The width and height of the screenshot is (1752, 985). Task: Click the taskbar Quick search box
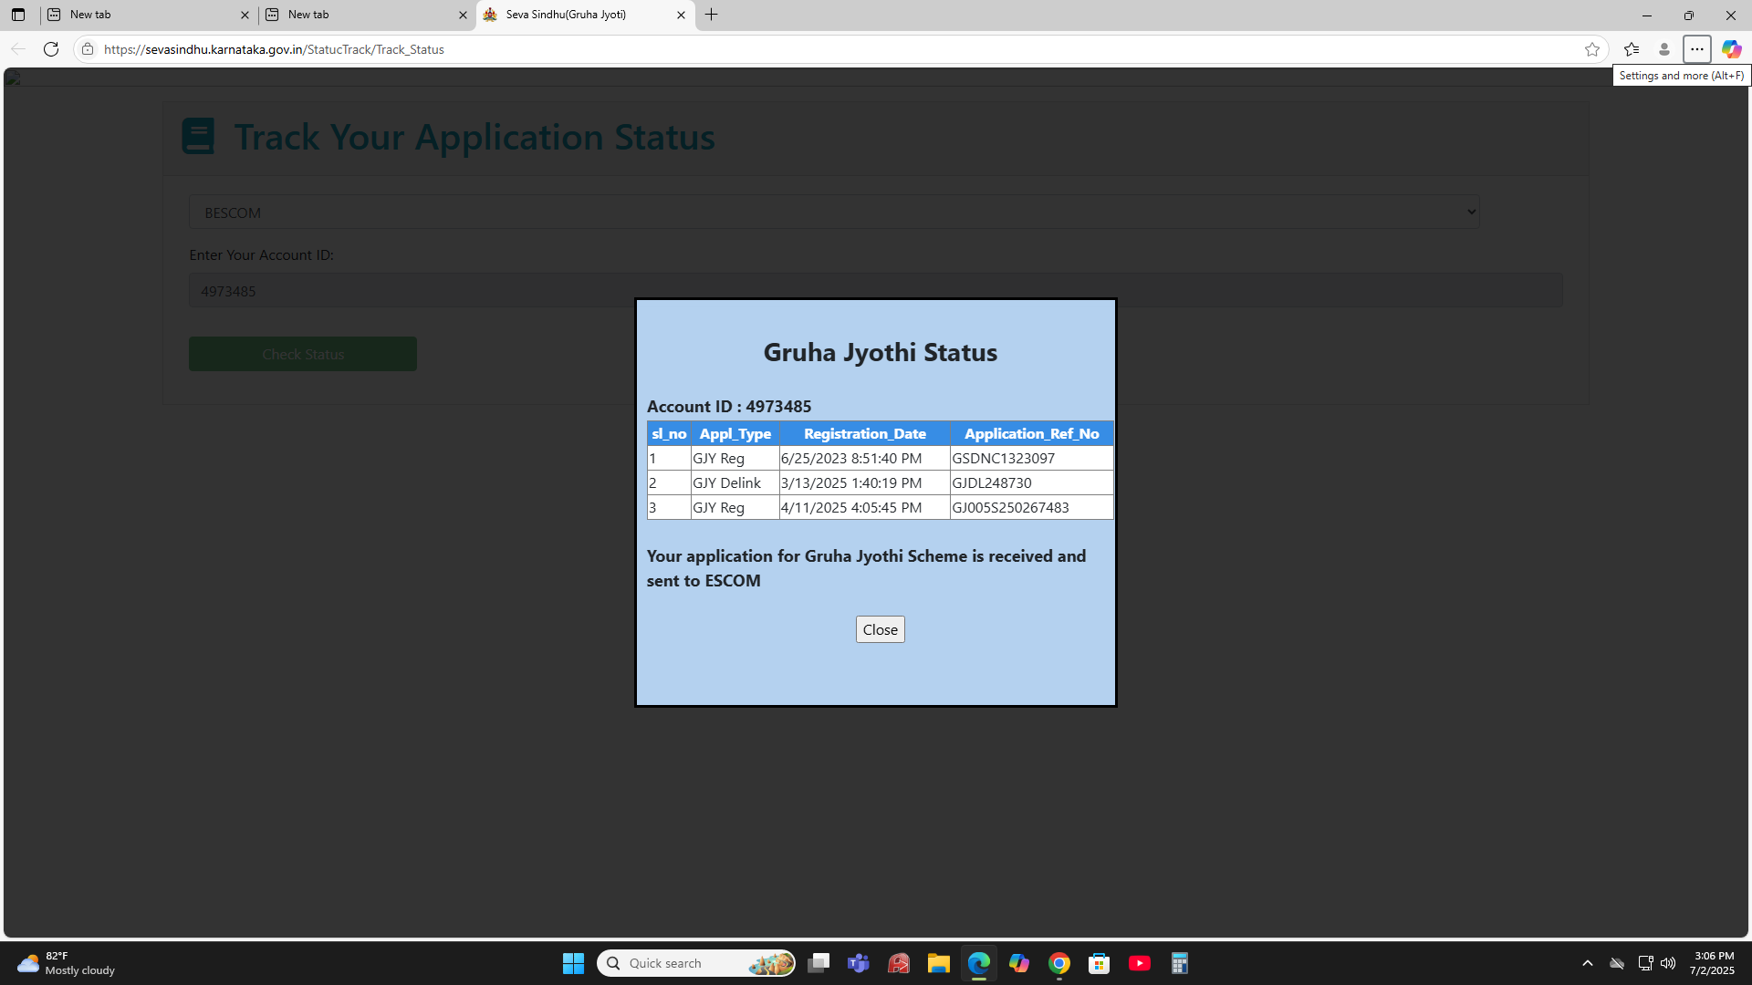pos(696,963)
